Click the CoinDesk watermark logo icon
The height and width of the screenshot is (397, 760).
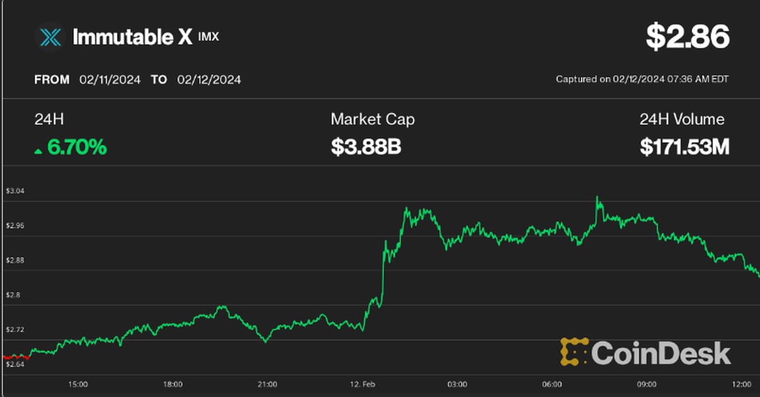tap(574, 352)
